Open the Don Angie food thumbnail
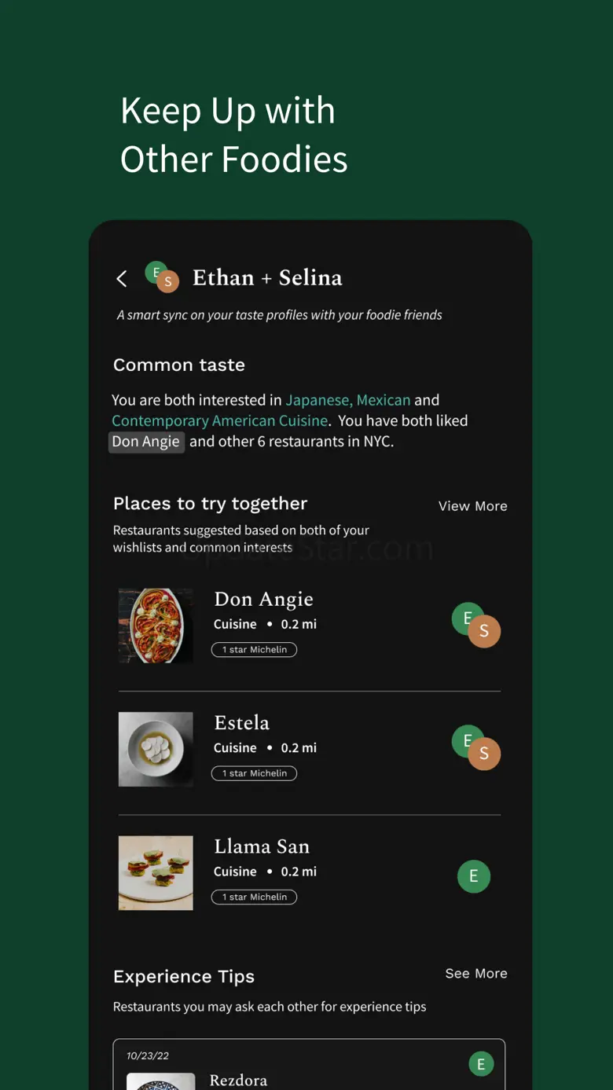Screen dimensions: 613x1090 coord(156,626)
